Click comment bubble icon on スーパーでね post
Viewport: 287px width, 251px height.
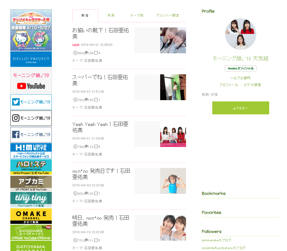point(86,100)
